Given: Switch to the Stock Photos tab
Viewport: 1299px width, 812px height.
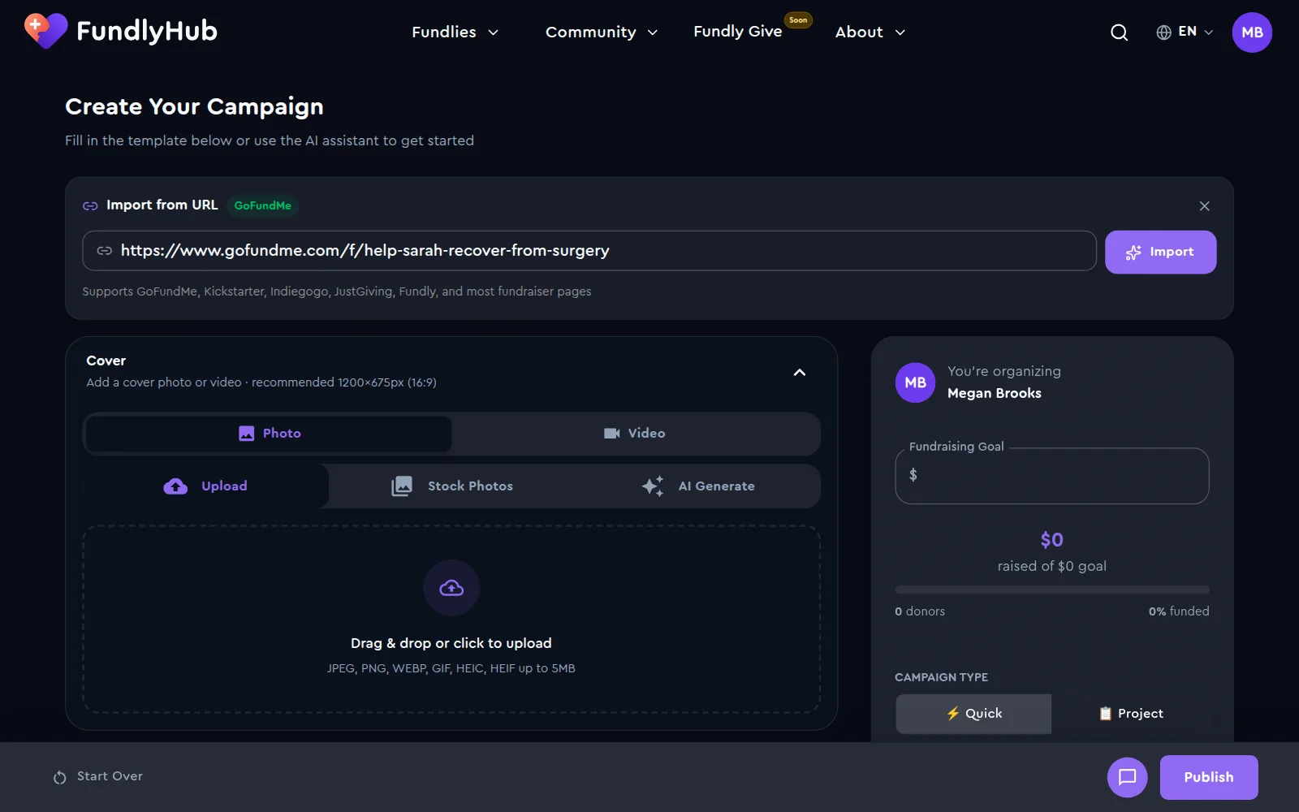Looking at the screenshot, I should point(451,486).
